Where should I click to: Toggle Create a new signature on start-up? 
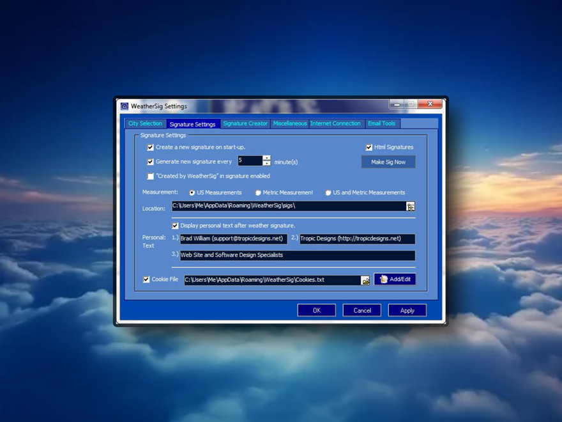151,148
